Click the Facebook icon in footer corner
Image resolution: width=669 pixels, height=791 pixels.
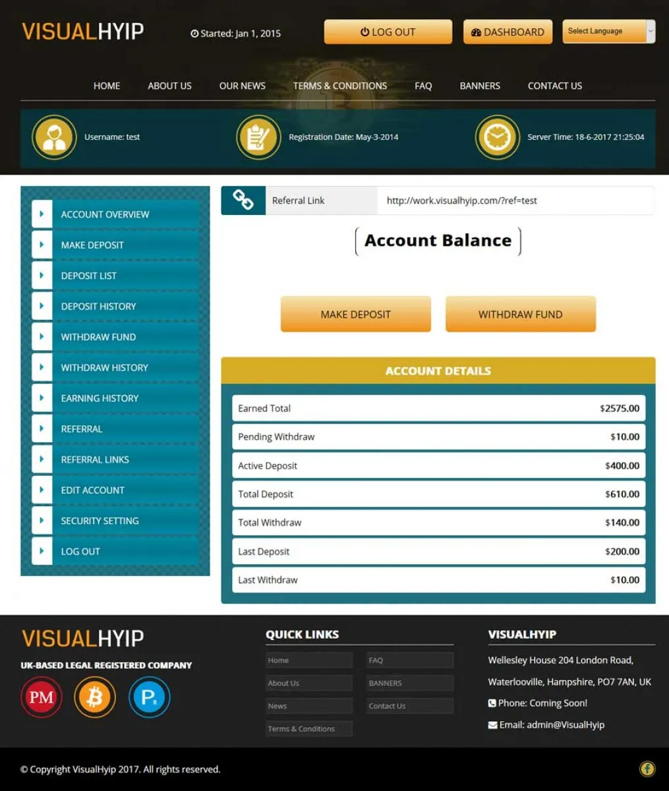[647, 769]
